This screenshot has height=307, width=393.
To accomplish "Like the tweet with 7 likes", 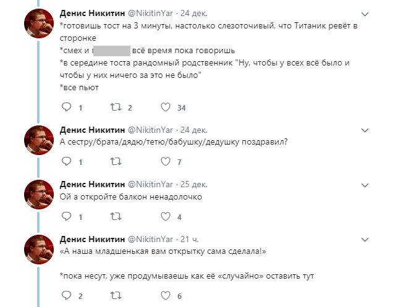I will 165,162.
